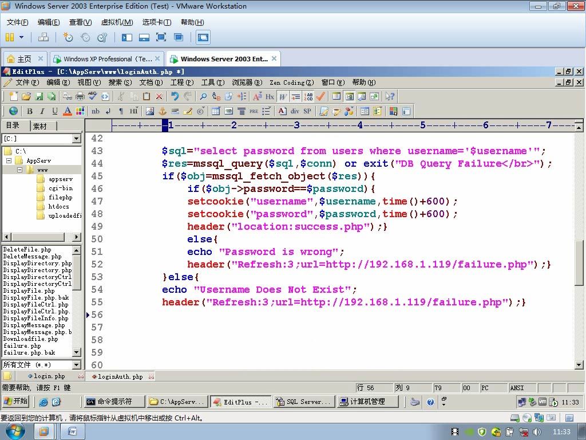
Task: Toggle the line number AB/CD button
Action: [308, 96]
